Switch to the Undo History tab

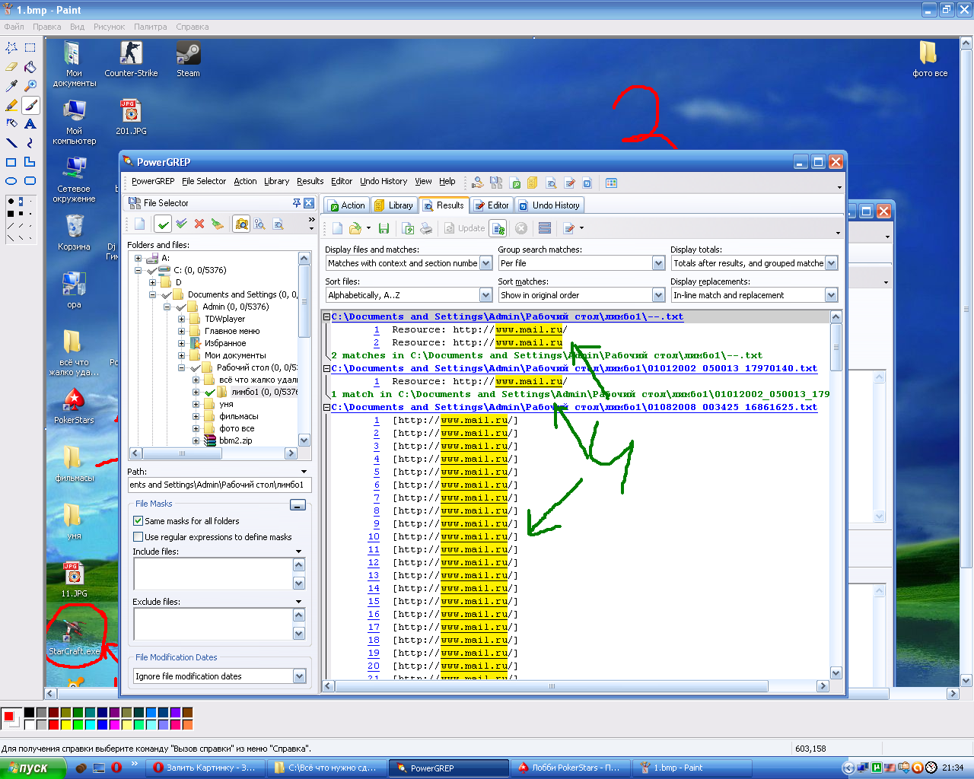pos(549,205)
